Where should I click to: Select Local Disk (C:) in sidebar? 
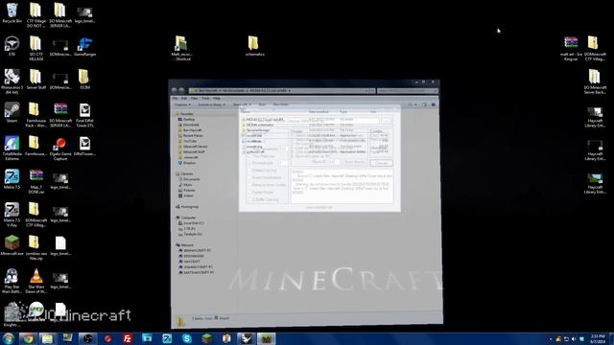(191, 223)
